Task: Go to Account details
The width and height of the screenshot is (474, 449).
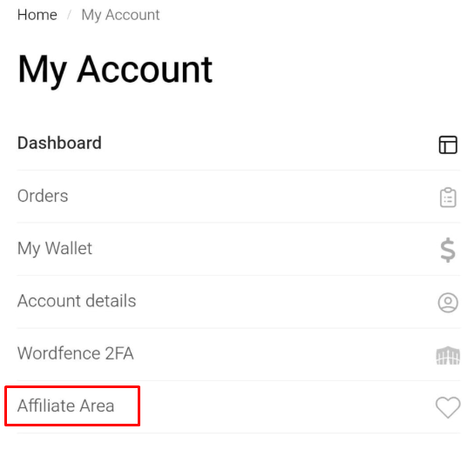Action: tap(239, 301)
